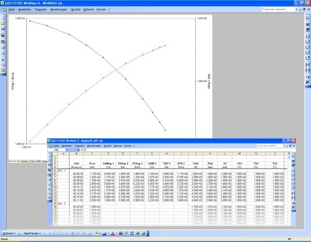
Task: Open the Dash Style icon
Action: tap(126, 233)
